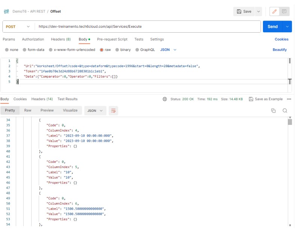Click Save as Example
296x230 pixels.
[266, 99]
